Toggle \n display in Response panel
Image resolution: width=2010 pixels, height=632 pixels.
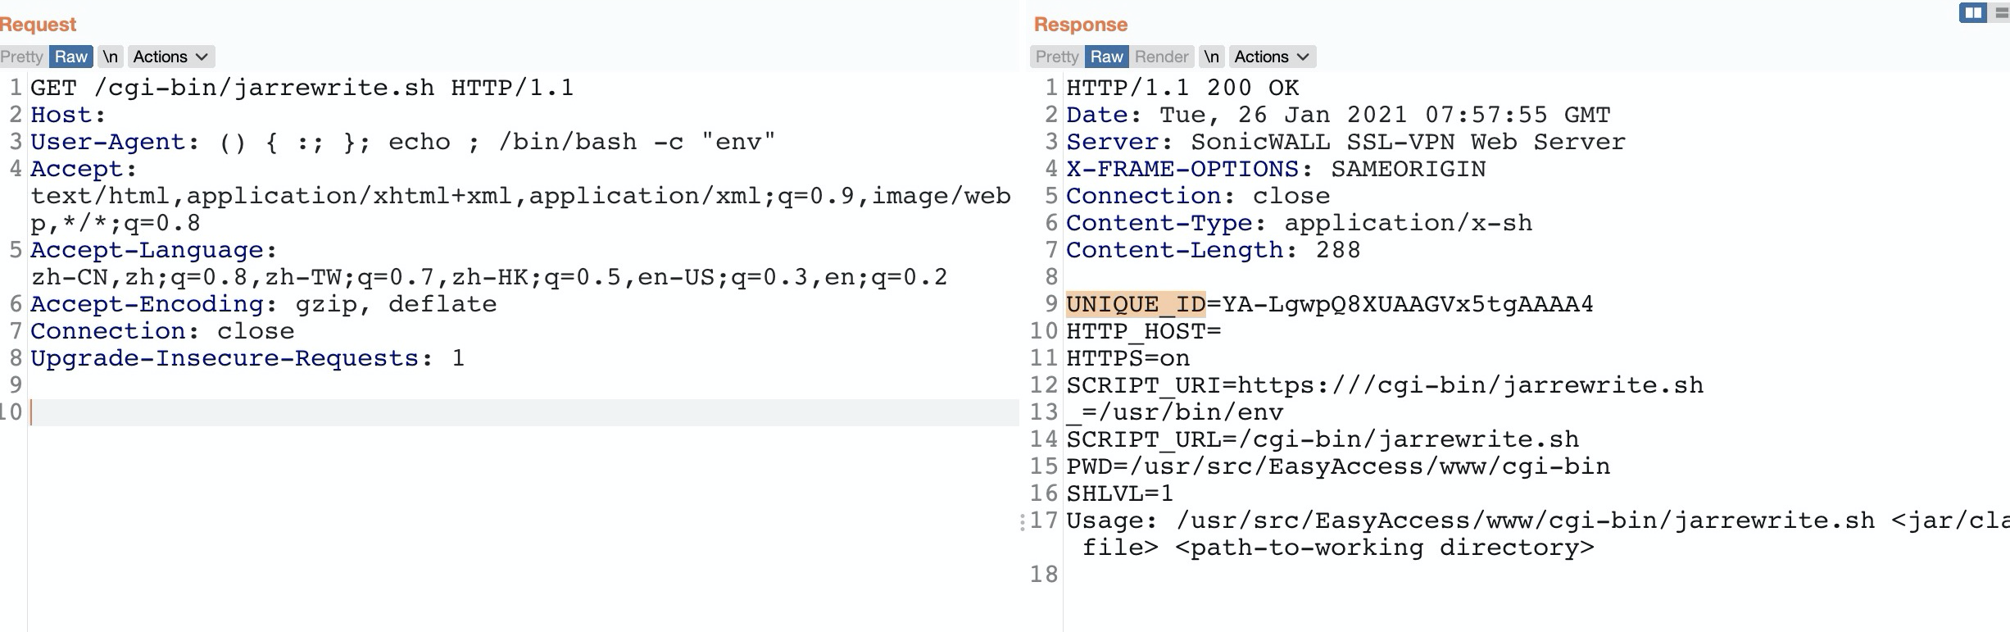tap(1212, 57)
